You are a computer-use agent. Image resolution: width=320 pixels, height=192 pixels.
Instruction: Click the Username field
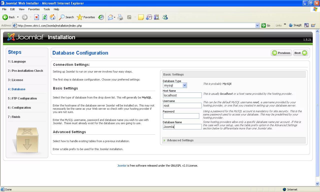tap(182, 105)
